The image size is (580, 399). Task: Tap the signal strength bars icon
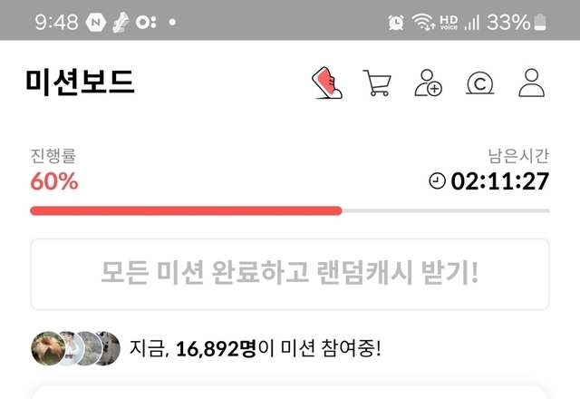471,23
